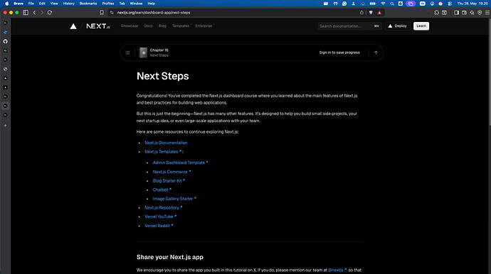Open the Next.js Repository link
This screenshot has height=274, width=491.
click(x=163, y=208)
